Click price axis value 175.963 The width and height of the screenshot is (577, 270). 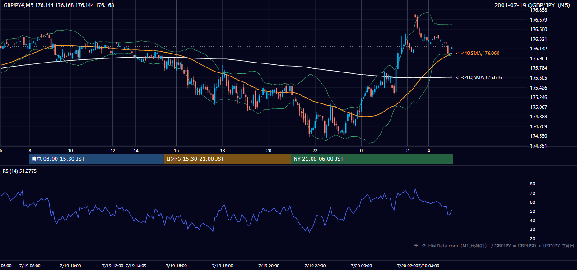(x=539, y=58)
